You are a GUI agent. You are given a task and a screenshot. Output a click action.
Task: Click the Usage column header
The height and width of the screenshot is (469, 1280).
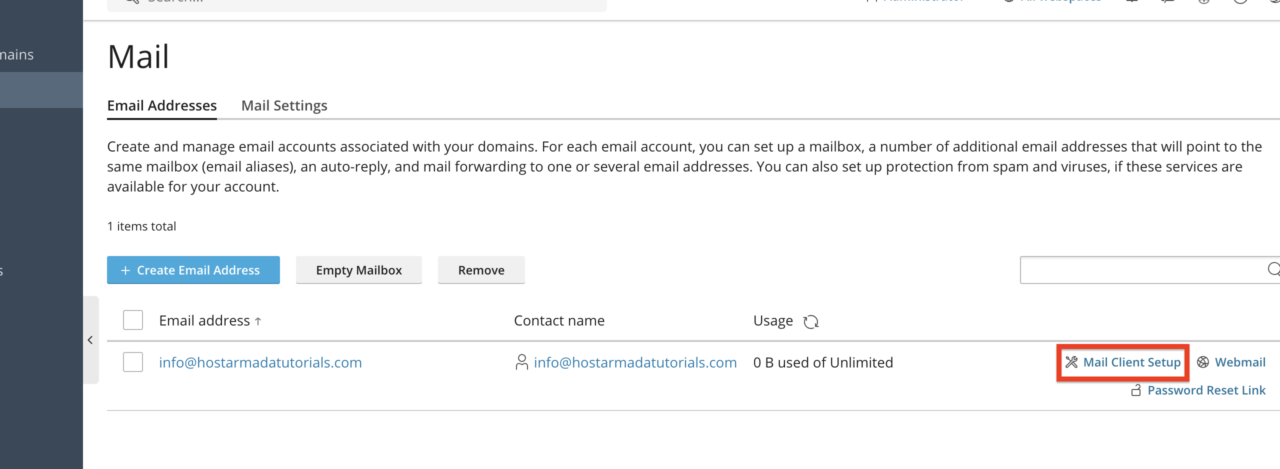[773, 320]
